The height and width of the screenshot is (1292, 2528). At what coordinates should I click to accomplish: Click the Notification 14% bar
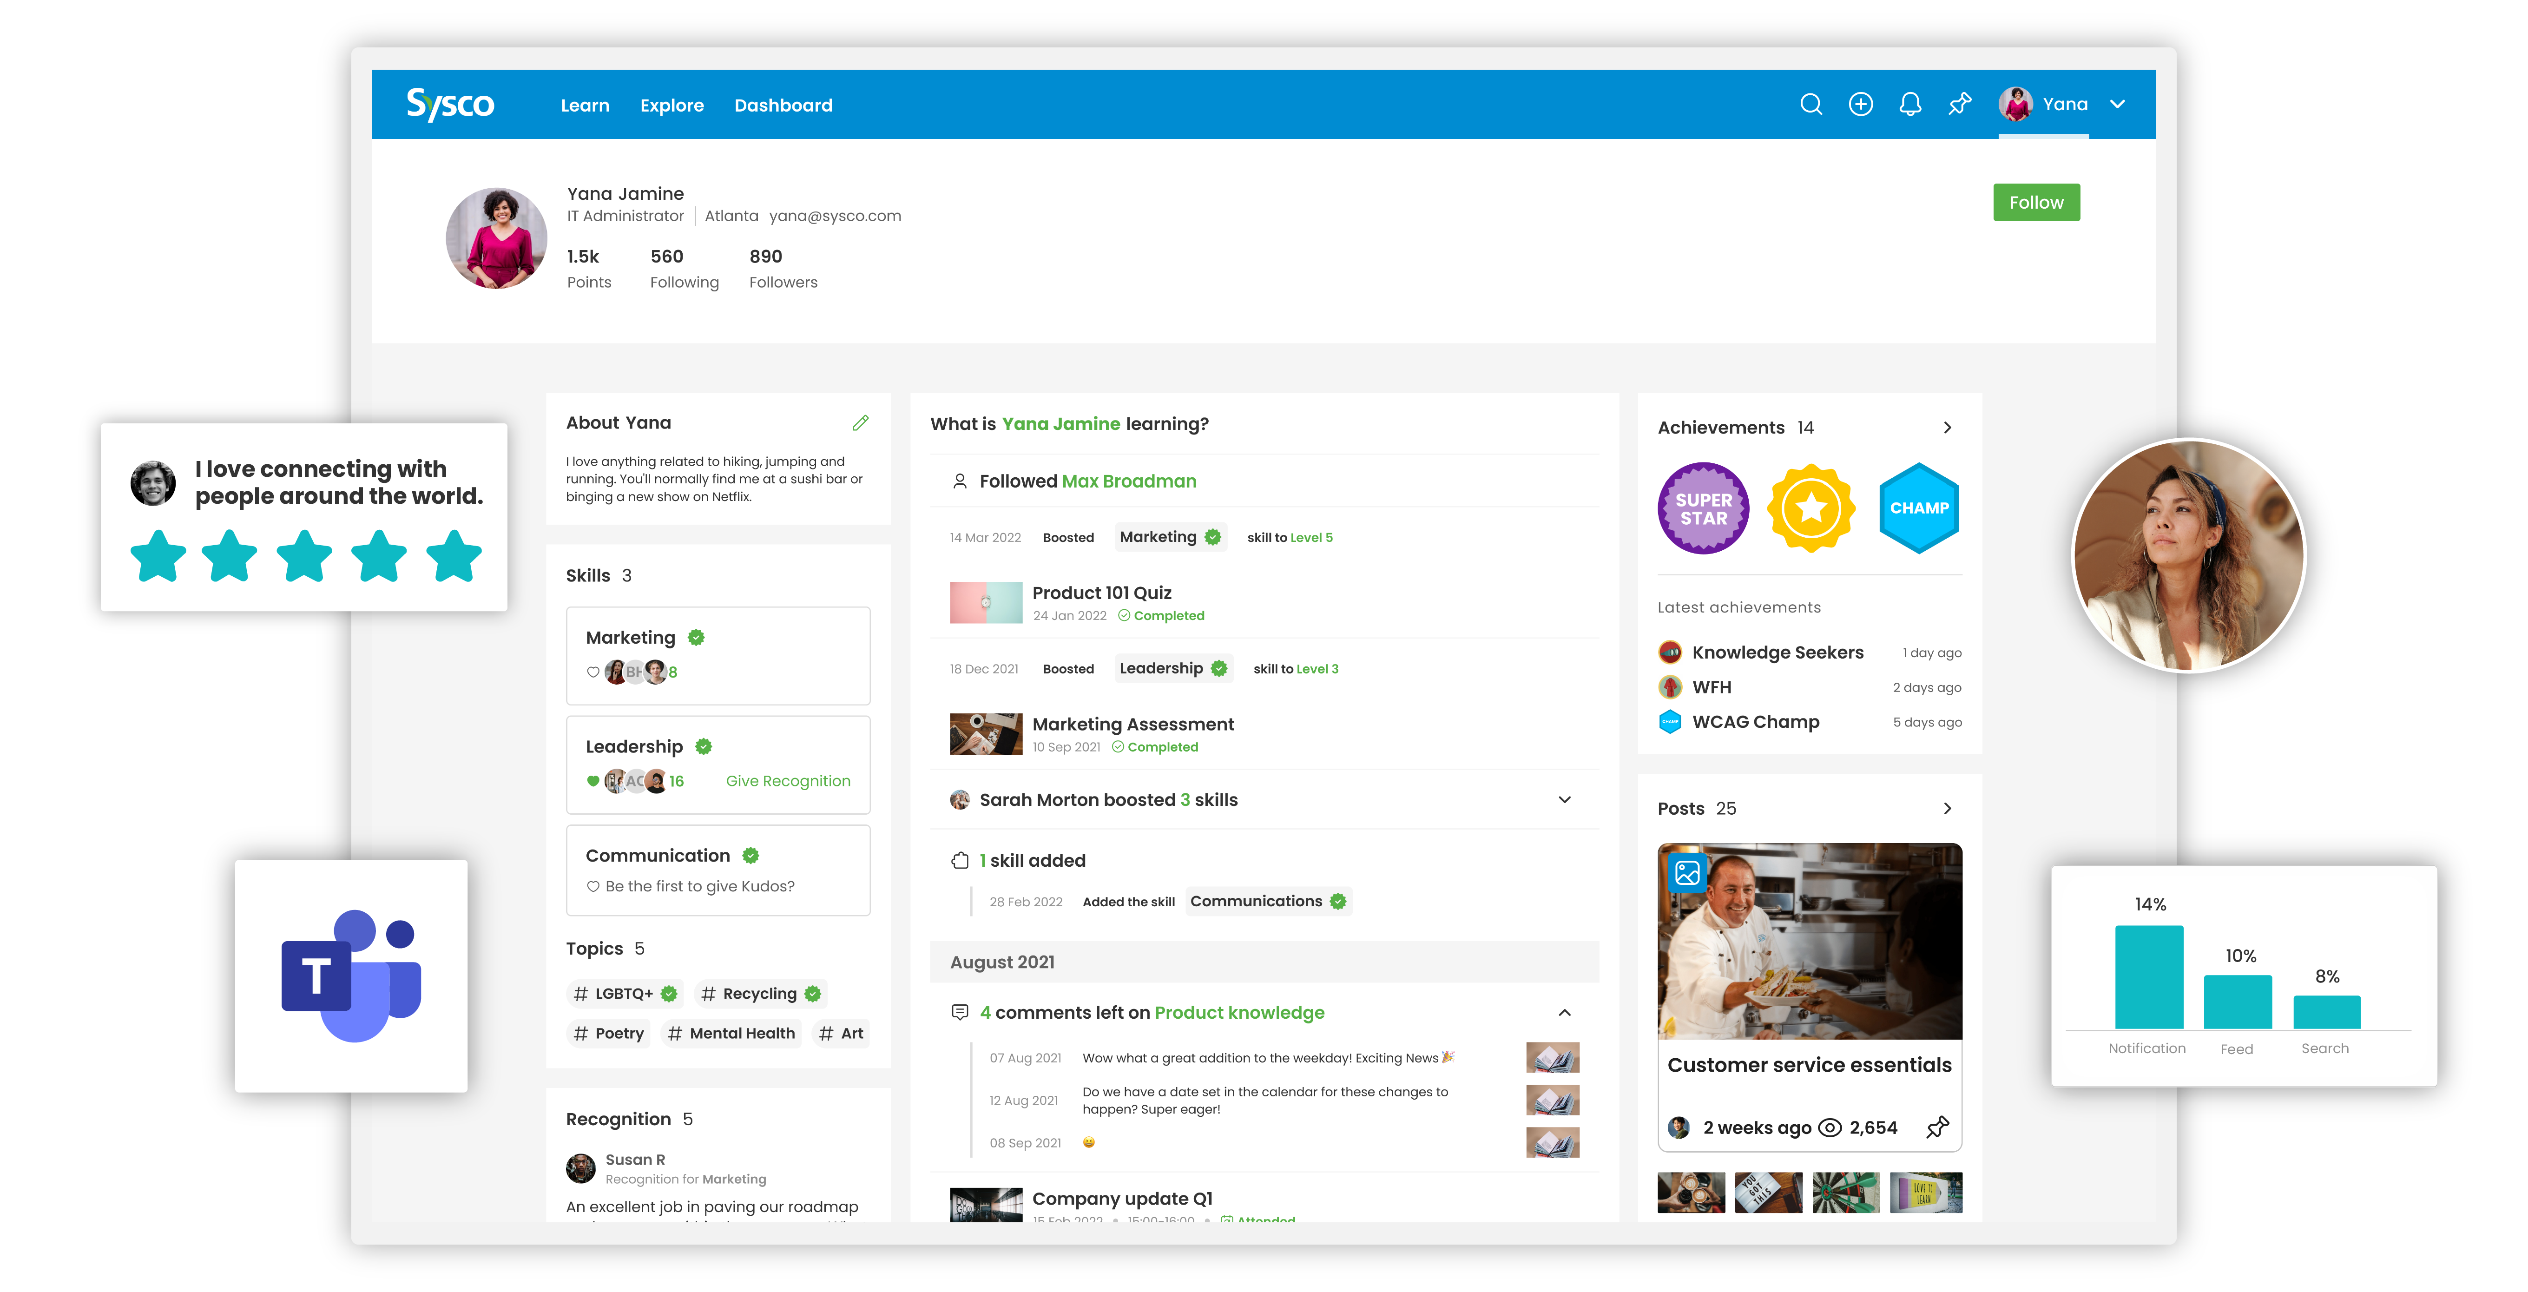click(x=2148, y=977)
